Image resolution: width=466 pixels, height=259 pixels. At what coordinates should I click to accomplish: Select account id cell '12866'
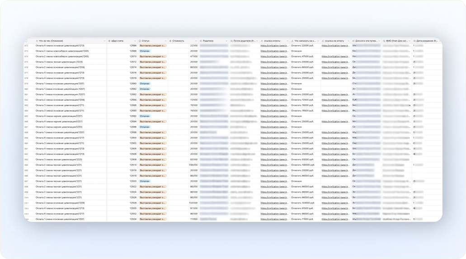pos(133,46)
